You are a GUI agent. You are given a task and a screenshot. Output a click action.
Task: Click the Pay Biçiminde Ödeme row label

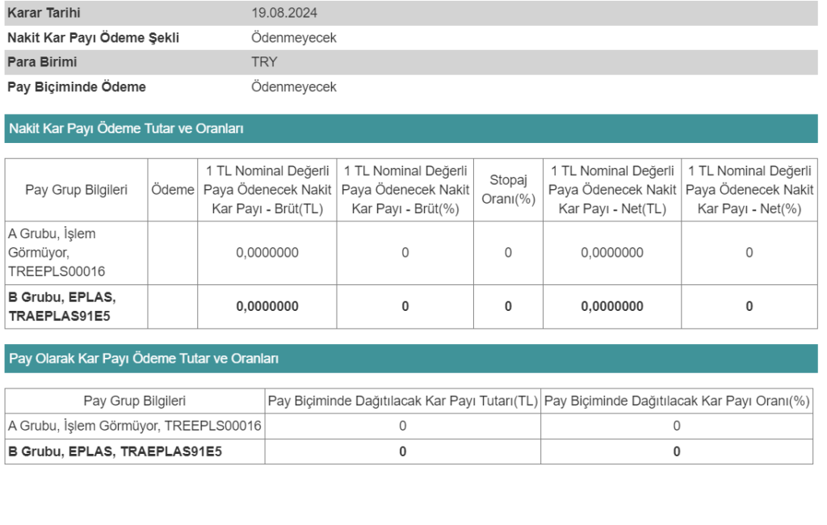tap(77, 86)
